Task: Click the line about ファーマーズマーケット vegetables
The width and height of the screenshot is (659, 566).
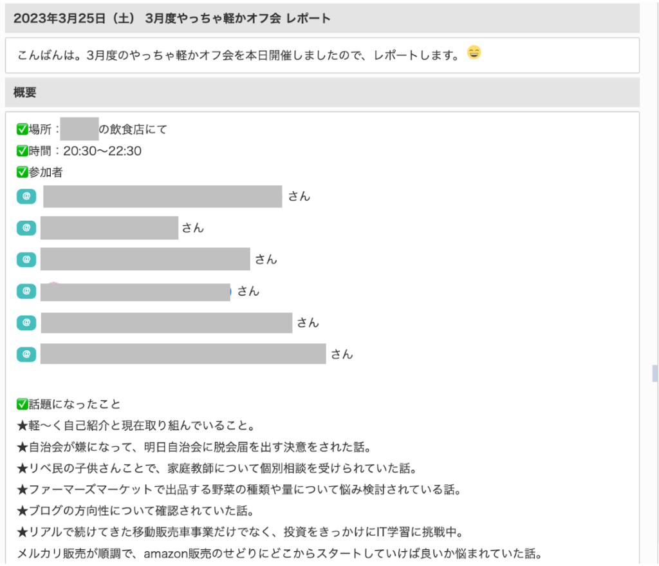Action: [239, 490]
